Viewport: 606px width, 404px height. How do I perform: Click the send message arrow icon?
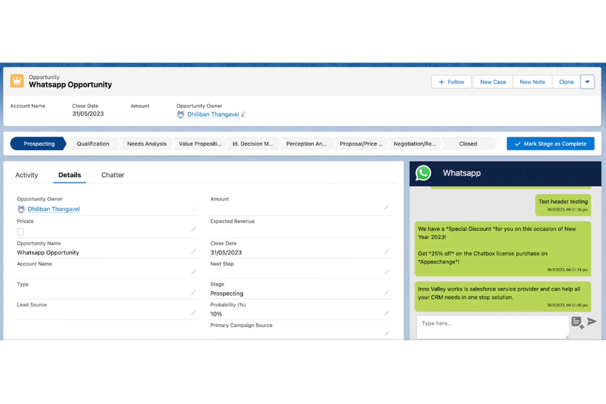pos(592,322)
